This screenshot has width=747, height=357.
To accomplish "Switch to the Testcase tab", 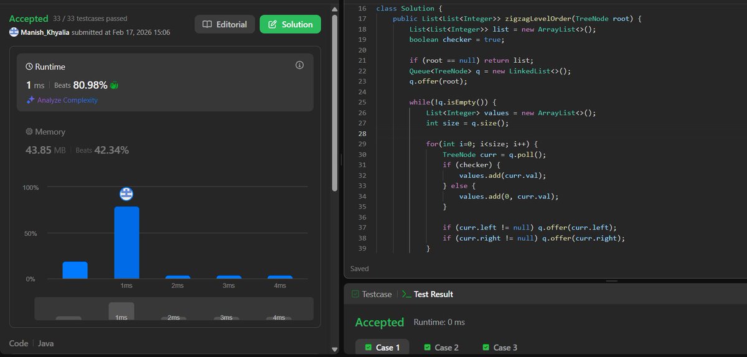I will tap(372, 294).
